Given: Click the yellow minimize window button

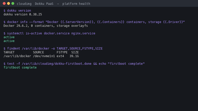Looking at the screenshot, I should coord(8,4).
